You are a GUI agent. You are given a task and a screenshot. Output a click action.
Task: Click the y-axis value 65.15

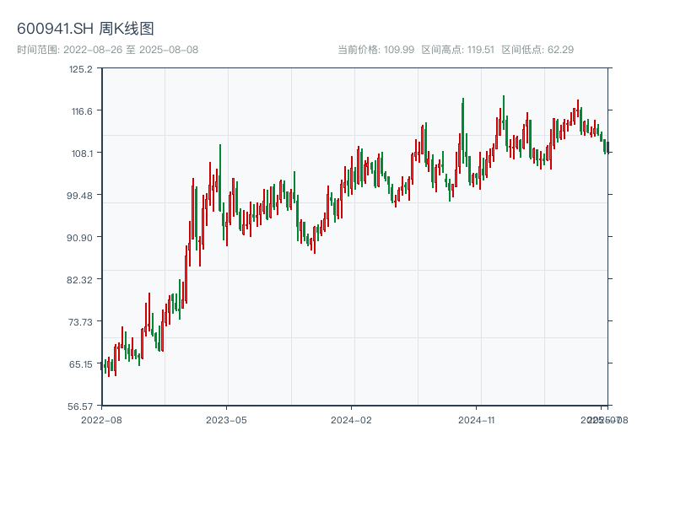pyautogui.click(x=81, y=364)
